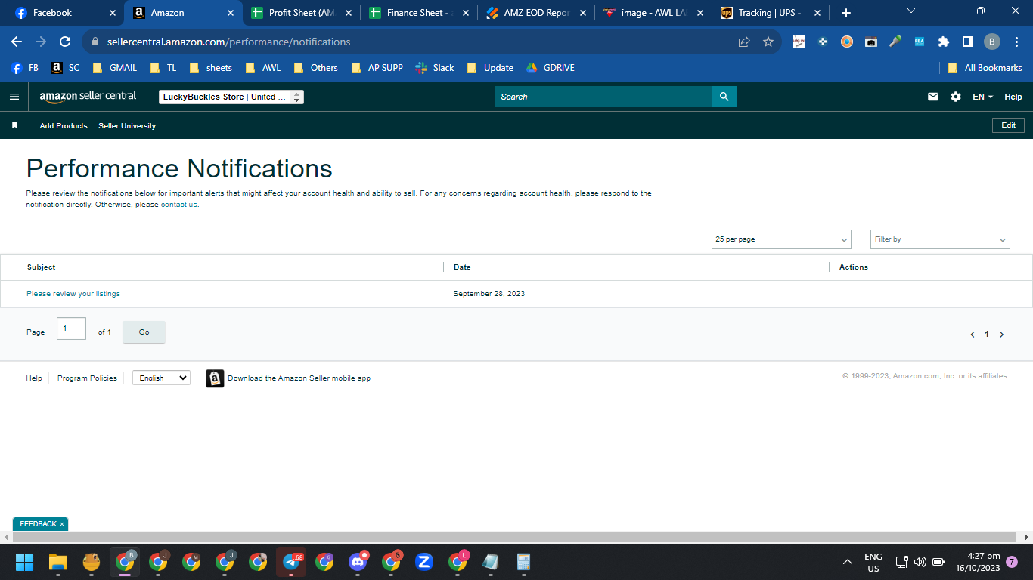Open the English footer language selector
1033x580 pixels.
coord(161,378)
